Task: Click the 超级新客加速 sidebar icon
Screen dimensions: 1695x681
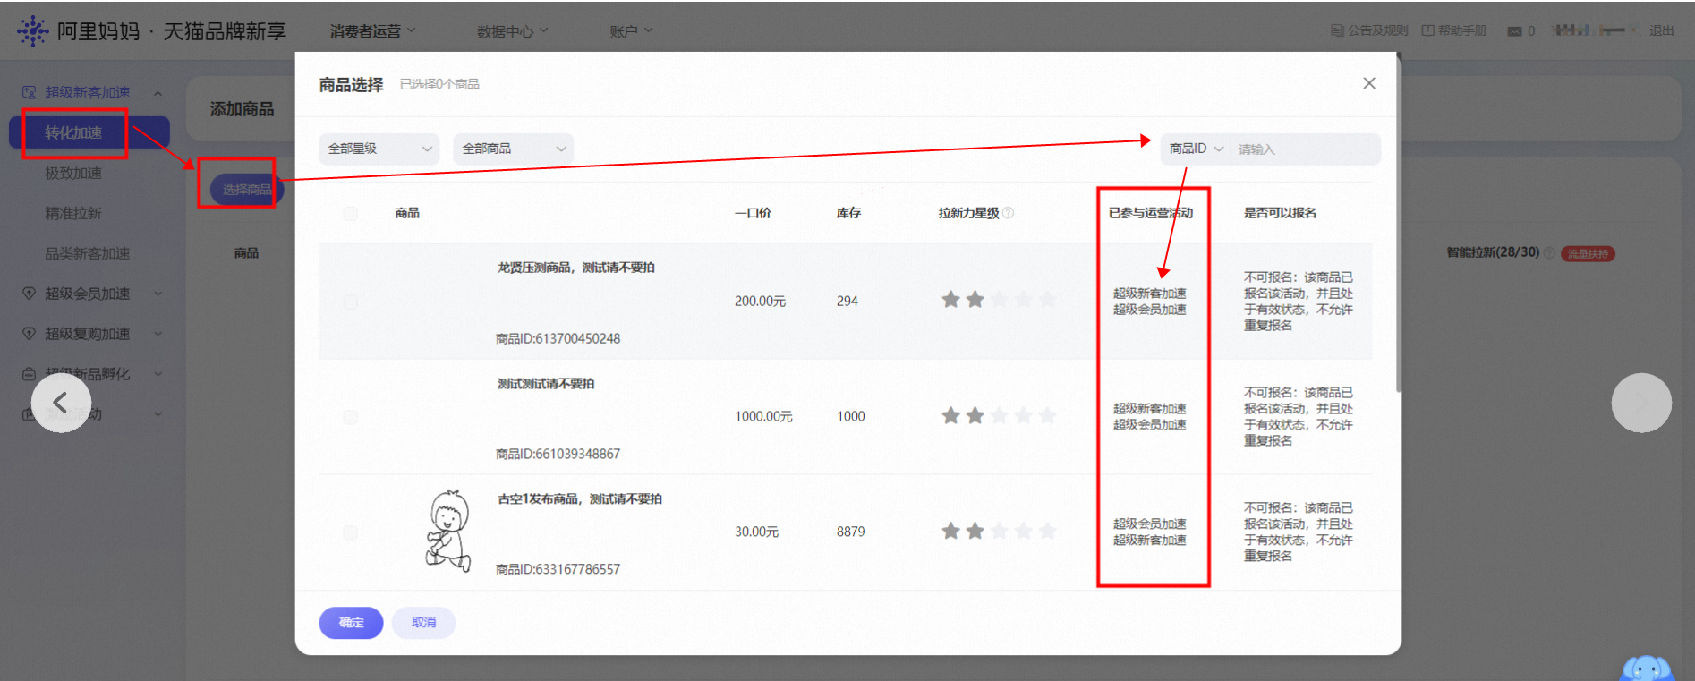Action: tap(29, 92)
